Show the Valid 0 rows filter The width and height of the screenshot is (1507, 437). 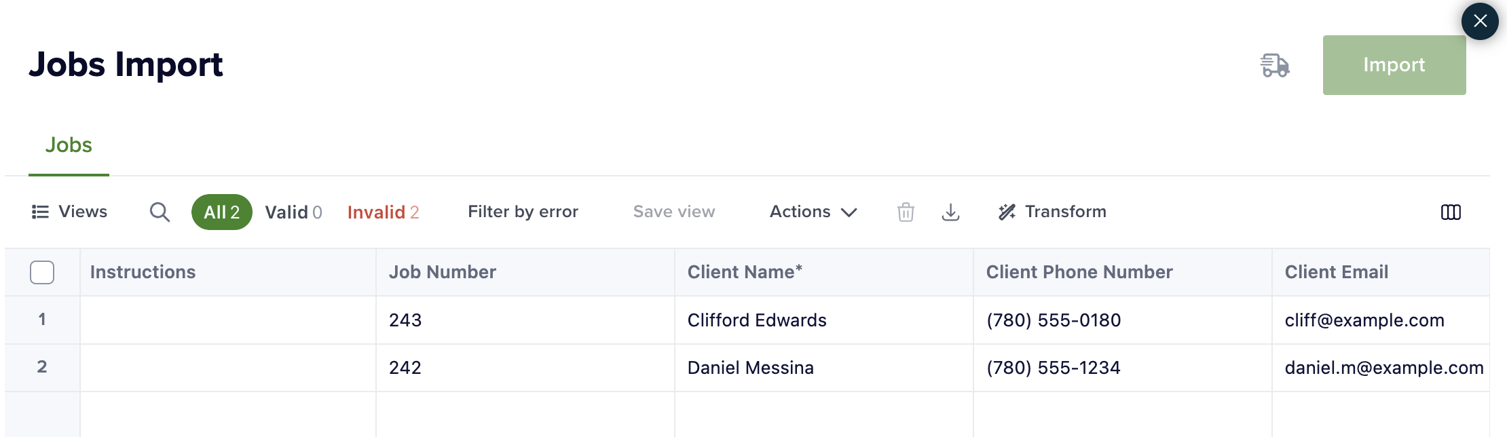point(293,212)
